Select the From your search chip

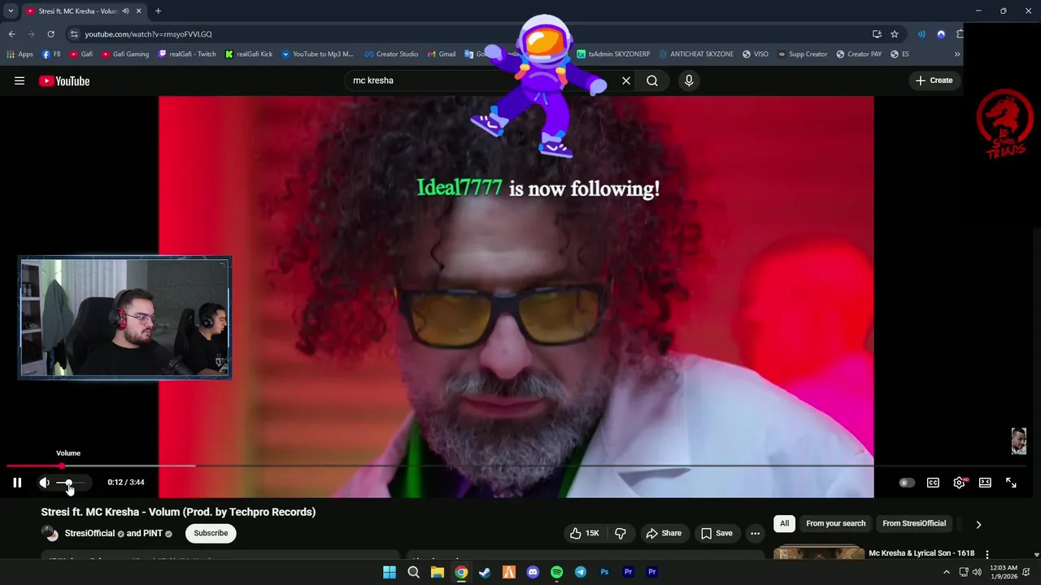point(835,523)
